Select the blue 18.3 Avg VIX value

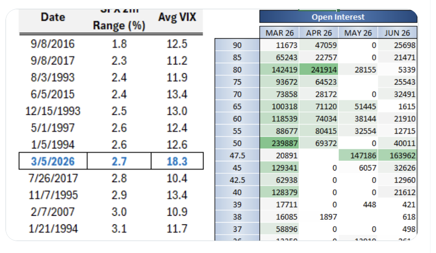pos(177,161)
